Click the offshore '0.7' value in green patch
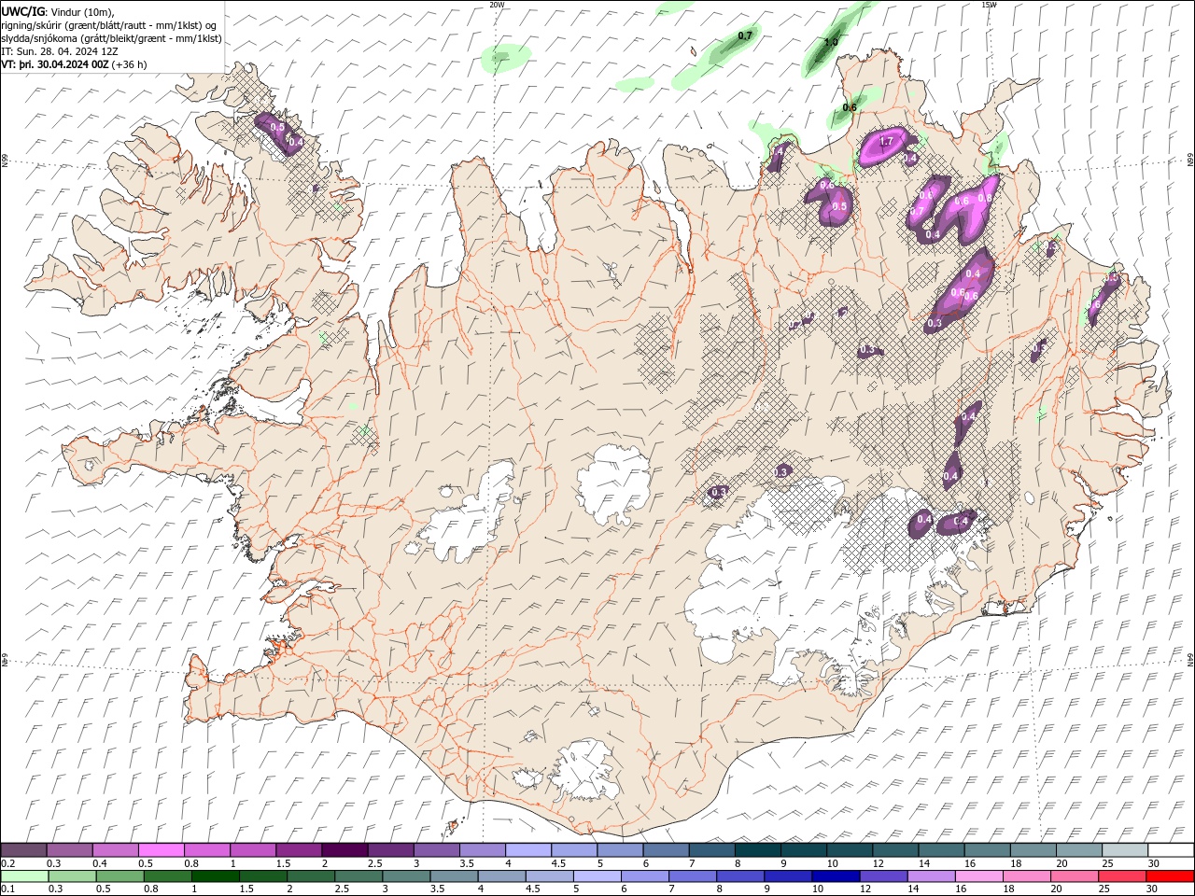1195x896 pixels. [745, 35]
